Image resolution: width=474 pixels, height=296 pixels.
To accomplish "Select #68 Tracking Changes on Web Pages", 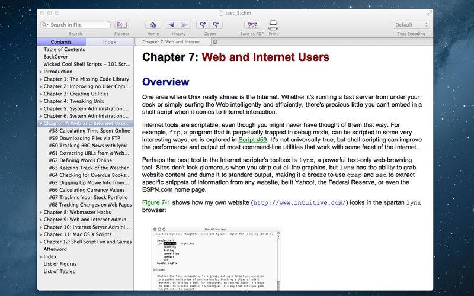I will point(90,205).
